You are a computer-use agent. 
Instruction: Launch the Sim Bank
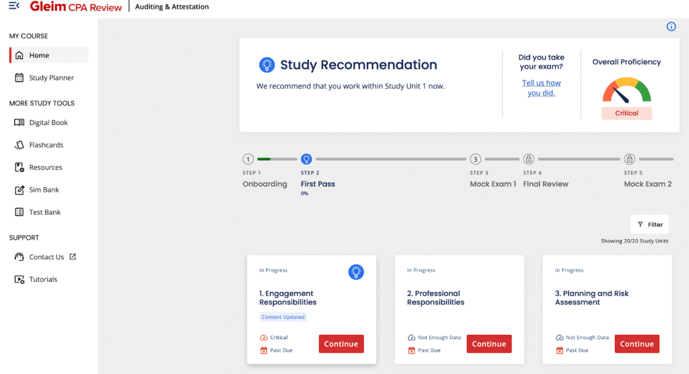pyautogui.click(x=44, y=190)
